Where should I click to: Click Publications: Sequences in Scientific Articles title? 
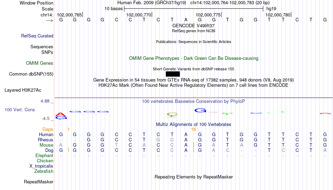(x=193, y=42)
